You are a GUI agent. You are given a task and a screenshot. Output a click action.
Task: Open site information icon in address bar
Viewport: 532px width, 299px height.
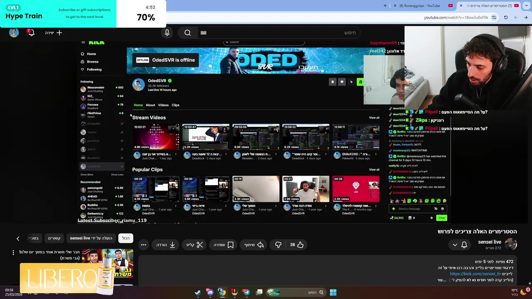point(494,17)
